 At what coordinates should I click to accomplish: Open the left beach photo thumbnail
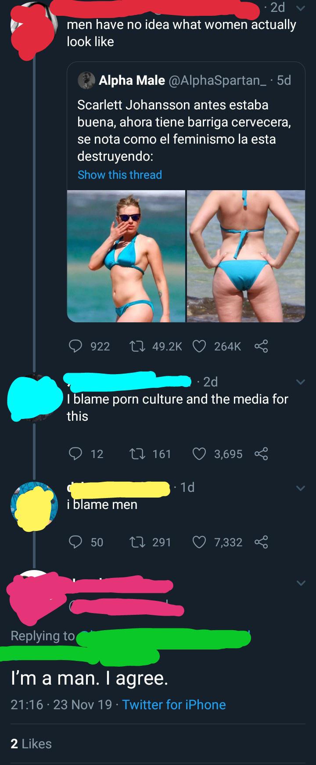126,254
